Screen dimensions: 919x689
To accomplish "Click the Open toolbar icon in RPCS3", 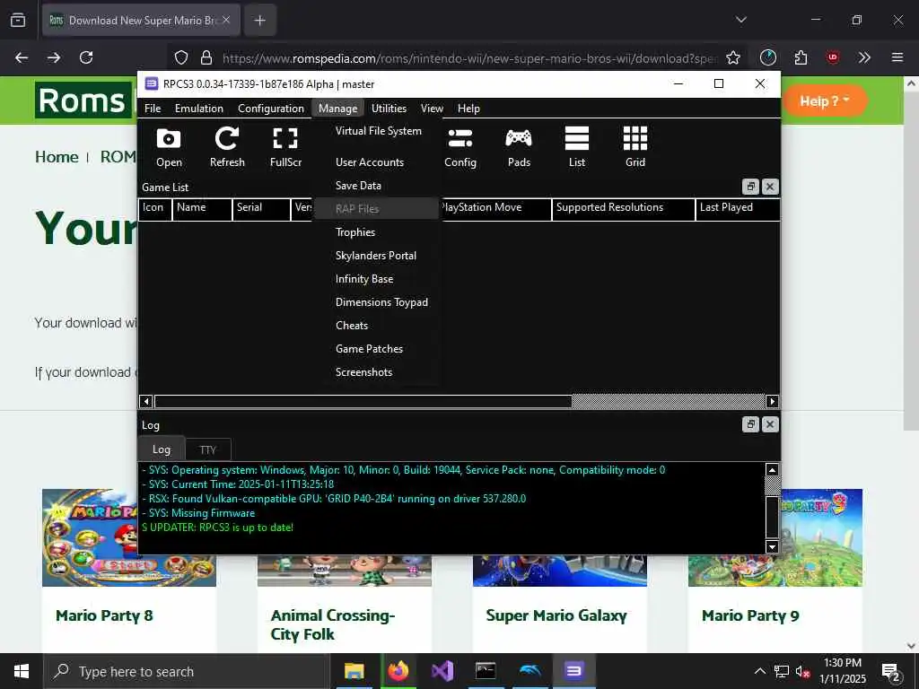I will tap(169, 148).
